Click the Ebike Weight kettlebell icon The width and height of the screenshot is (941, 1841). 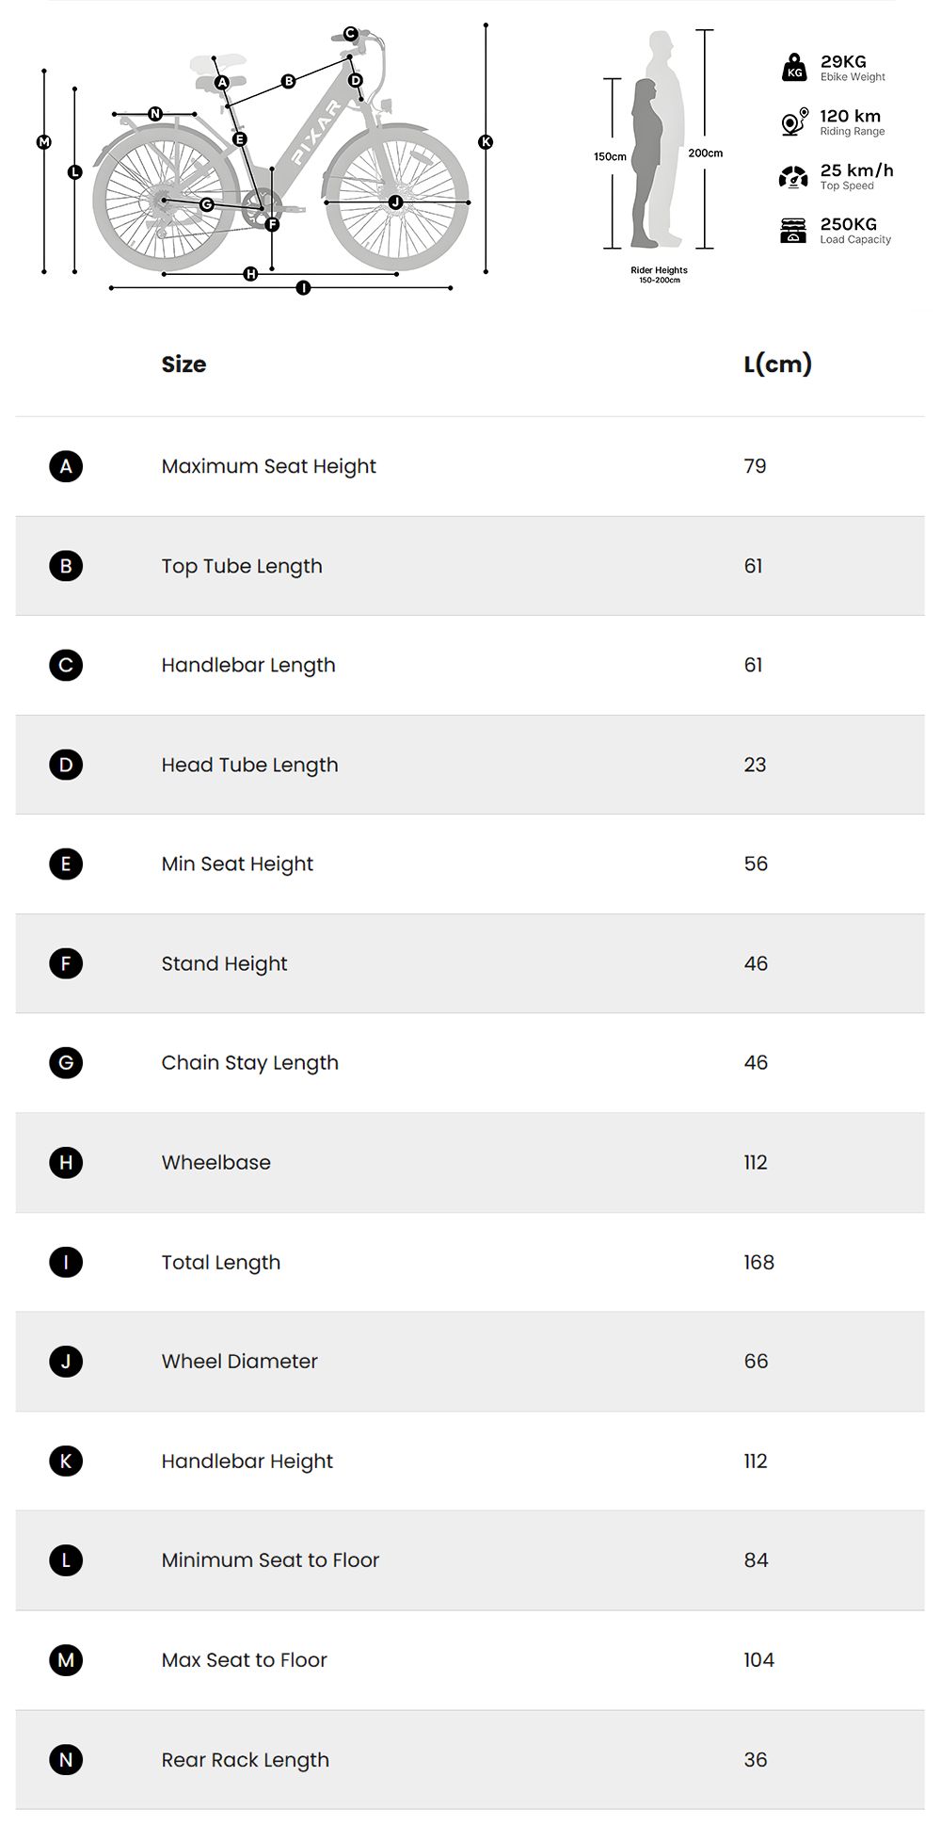[794, 68]
